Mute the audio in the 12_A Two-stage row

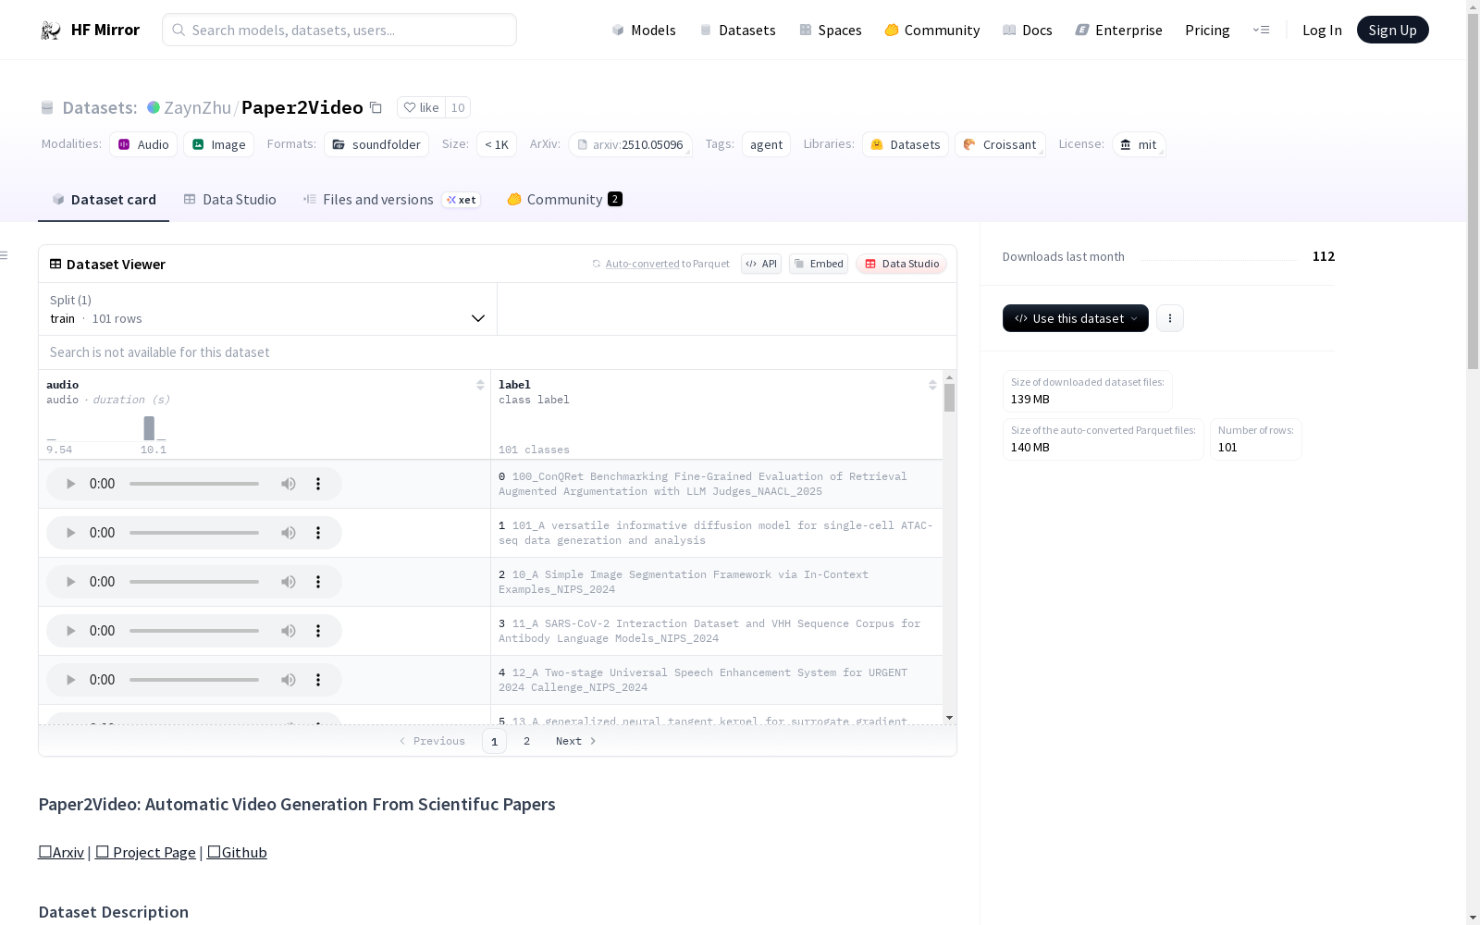point(289,680)
